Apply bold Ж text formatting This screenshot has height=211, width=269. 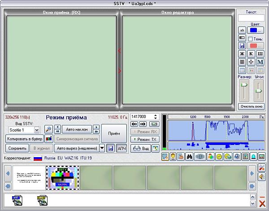(x=242, y=53)
